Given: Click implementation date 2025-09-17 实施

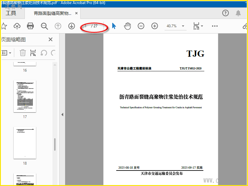Looking at the screenshot, I should pyautogui.click(x=192, y=168).
